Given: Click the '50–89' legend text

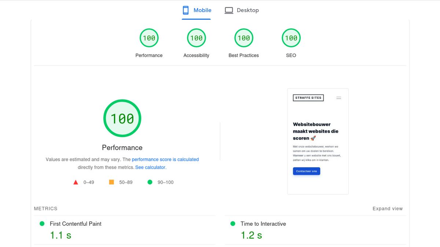Looking at the screenshot, I should pyautogui.click(x=126, y=182).
